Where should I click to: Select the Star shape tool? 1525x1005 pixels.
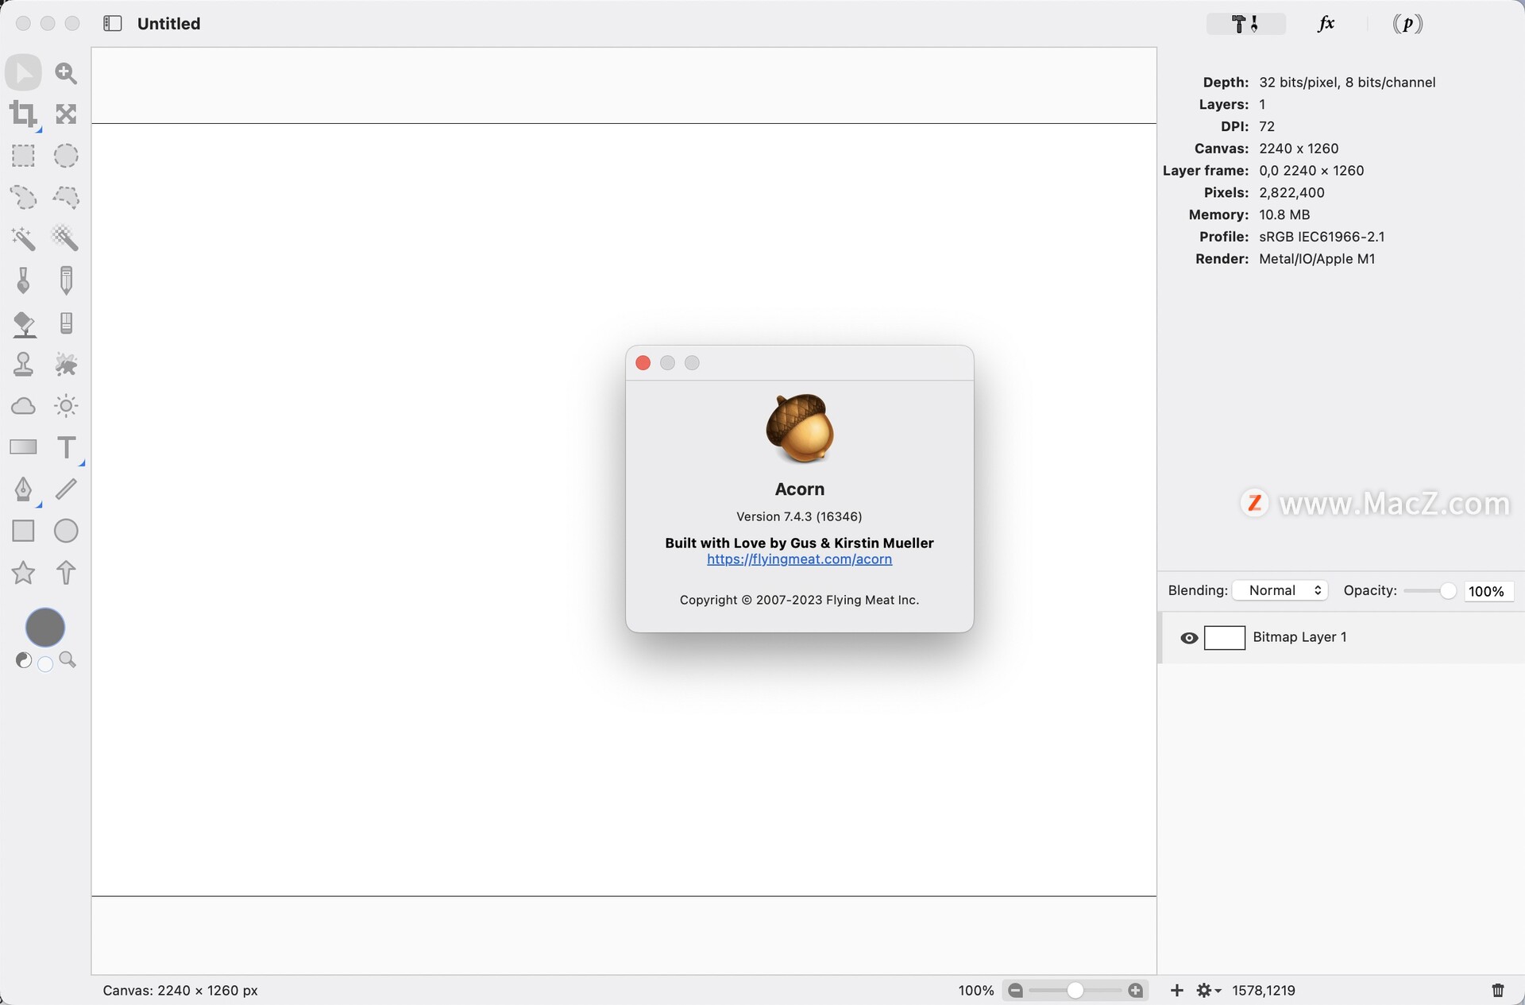click(23, 573)
